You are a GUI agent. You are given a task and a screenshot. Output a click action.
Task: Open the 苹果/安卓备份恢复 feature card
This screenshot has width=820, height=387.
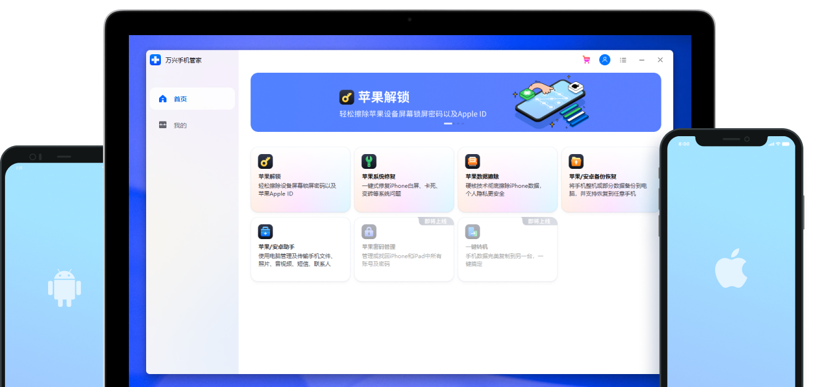611,179
